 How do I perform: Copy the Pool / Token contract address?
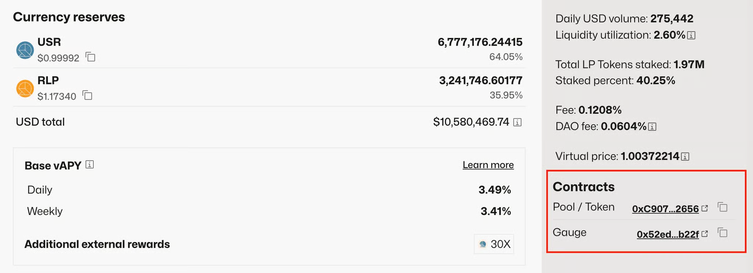click(x=723, y=207)
